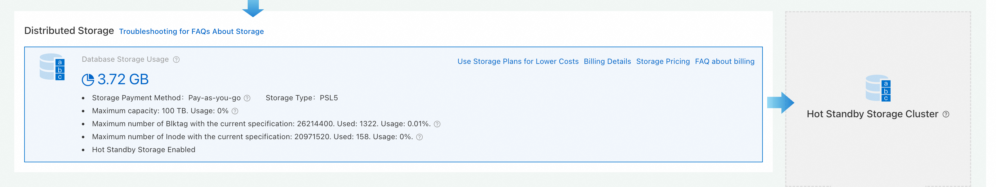This screenshot has width=996, height=187.
Task: Click help icon after Maximum capacity usage
Action: pos(235,111)
